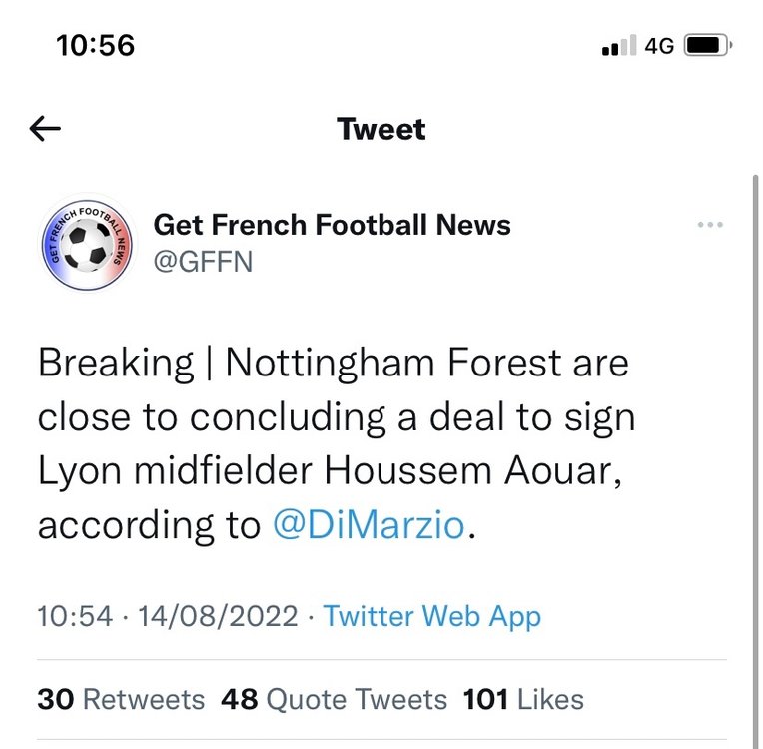Open Get French Football News profile name
The height and width of the screenshot is (749, 763).
click(332, 225)
